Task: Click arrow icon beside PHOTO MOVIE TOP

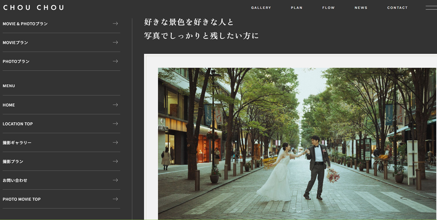Action: pyautogui.click(x=115, y=199)
